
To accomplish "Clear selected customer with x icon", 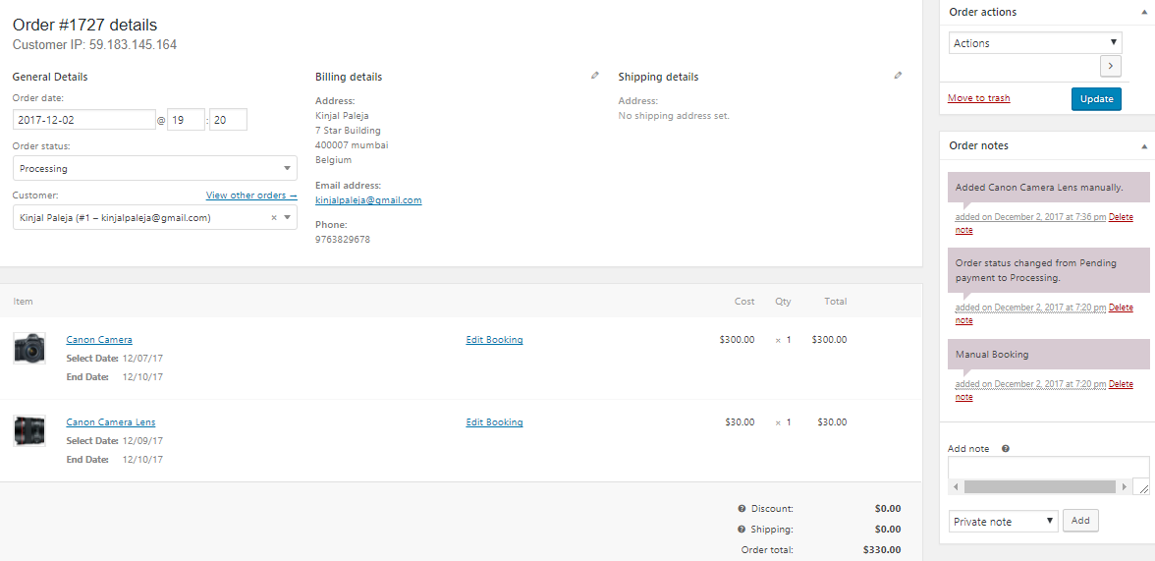I will pos(274,217).
